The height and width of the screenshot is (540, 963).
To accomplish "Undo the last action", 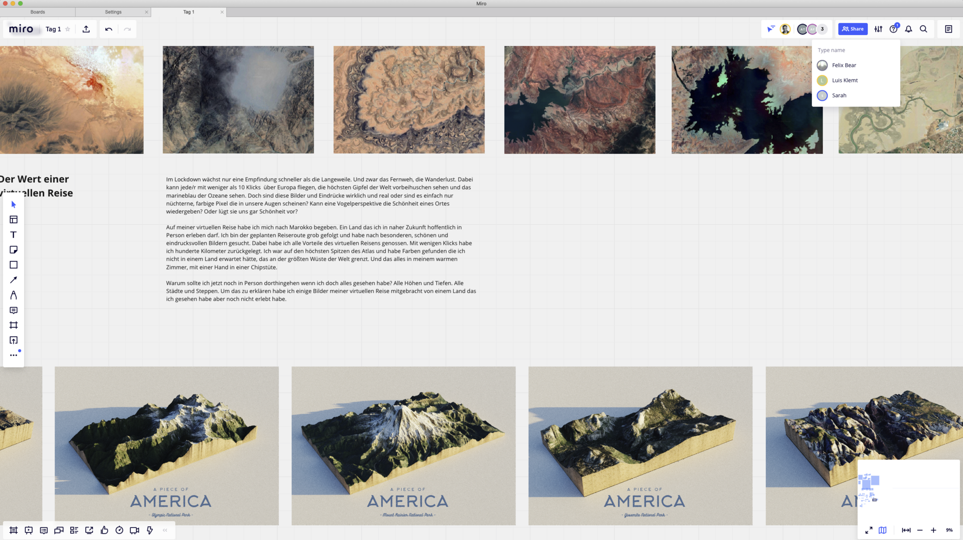I will 109,29.
